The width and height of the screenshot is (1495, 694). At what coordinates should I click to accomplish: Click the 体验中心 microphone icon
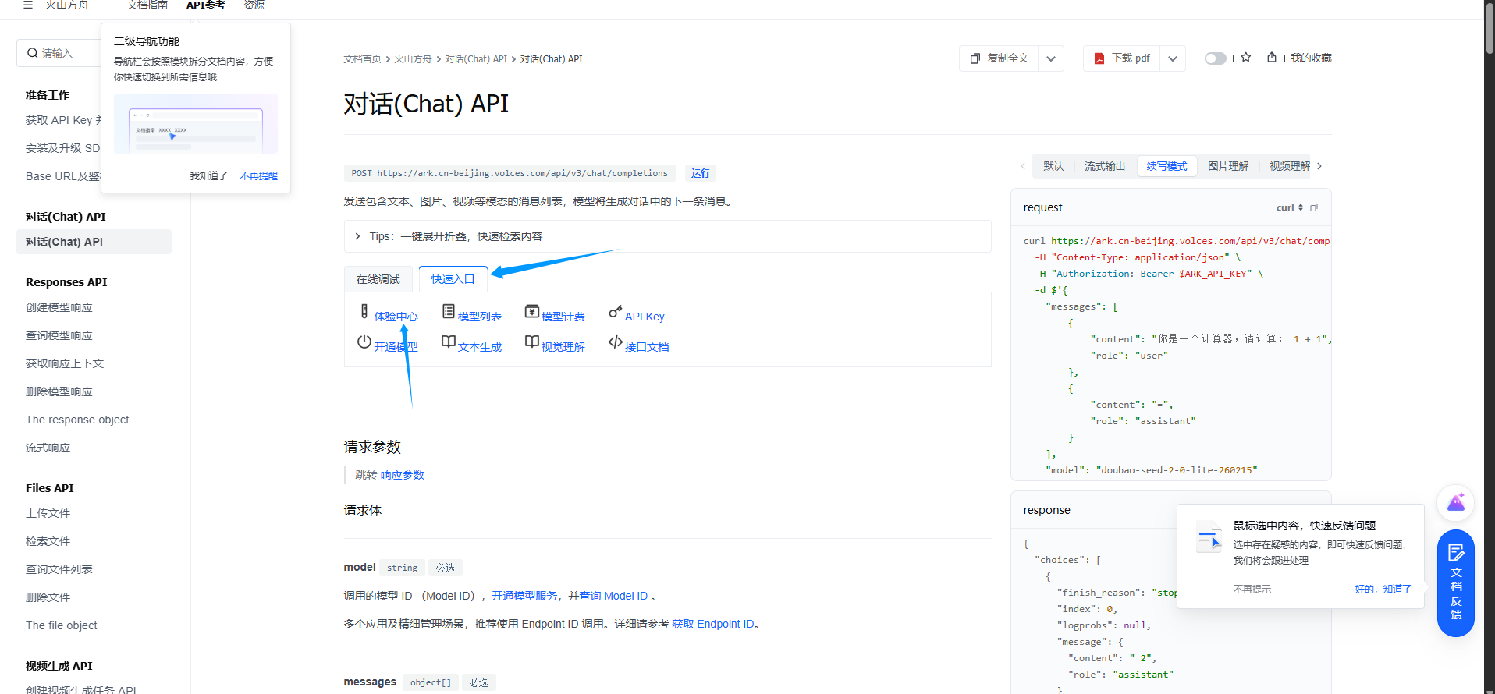pos(364,311)
